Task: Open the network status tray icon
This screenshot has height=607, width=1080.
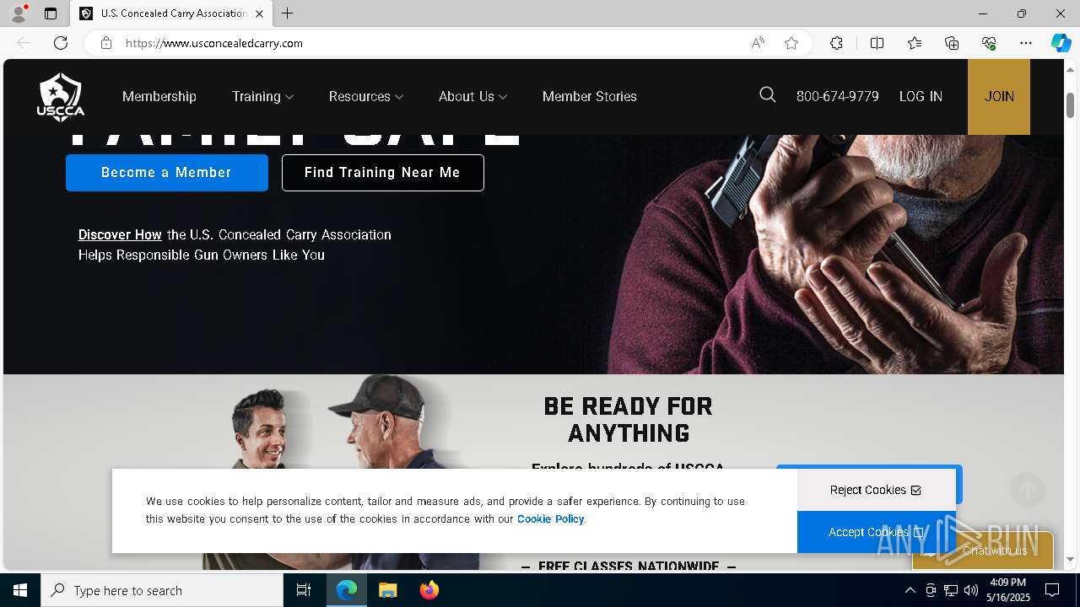Action: tap(951, 590)
